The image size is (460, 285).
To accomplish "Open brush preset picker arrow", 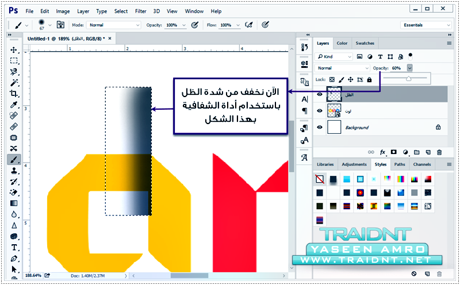I will [x=50, y=25].
